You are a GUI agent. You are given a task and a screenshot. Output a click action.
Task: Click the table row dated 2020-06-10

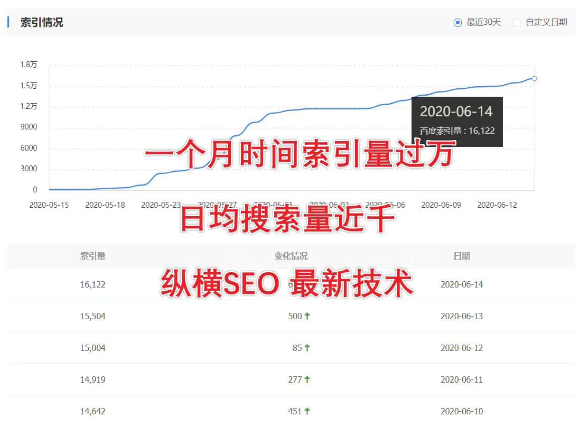pos(289,411)
